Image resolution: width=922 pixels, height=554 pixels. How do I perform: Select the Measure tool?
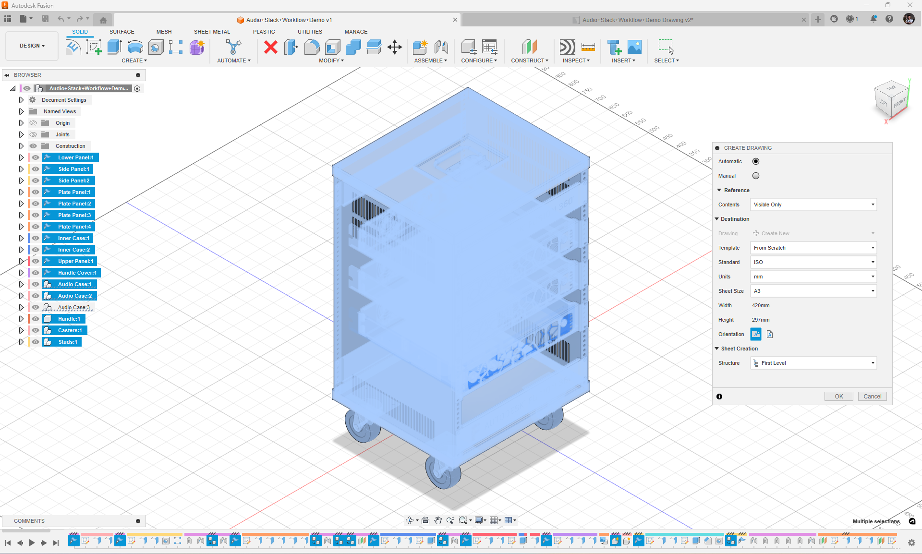pyautogui.click(x=588, y=47)
